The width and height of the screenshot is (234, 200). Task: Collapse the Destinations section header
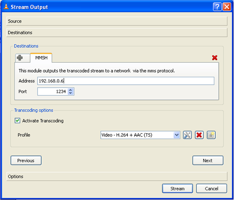point(117,32)
